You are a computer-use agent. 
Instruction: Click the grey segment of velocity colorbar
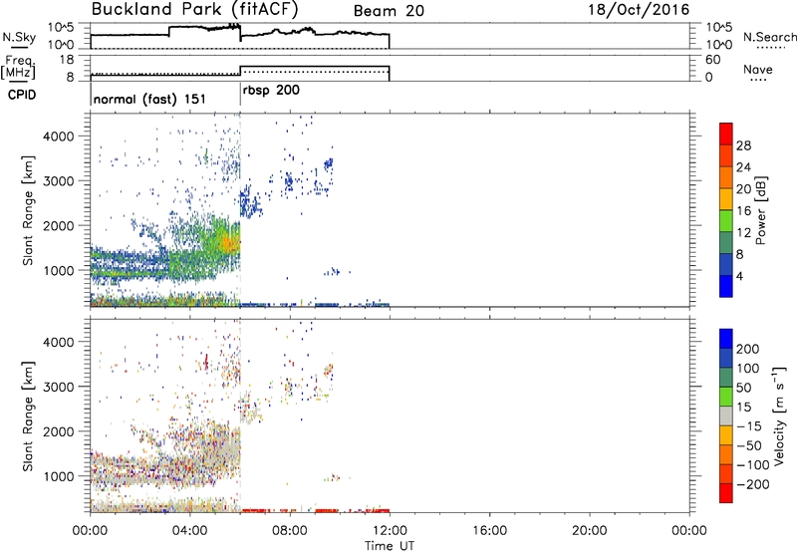click(x=726, y=415)
